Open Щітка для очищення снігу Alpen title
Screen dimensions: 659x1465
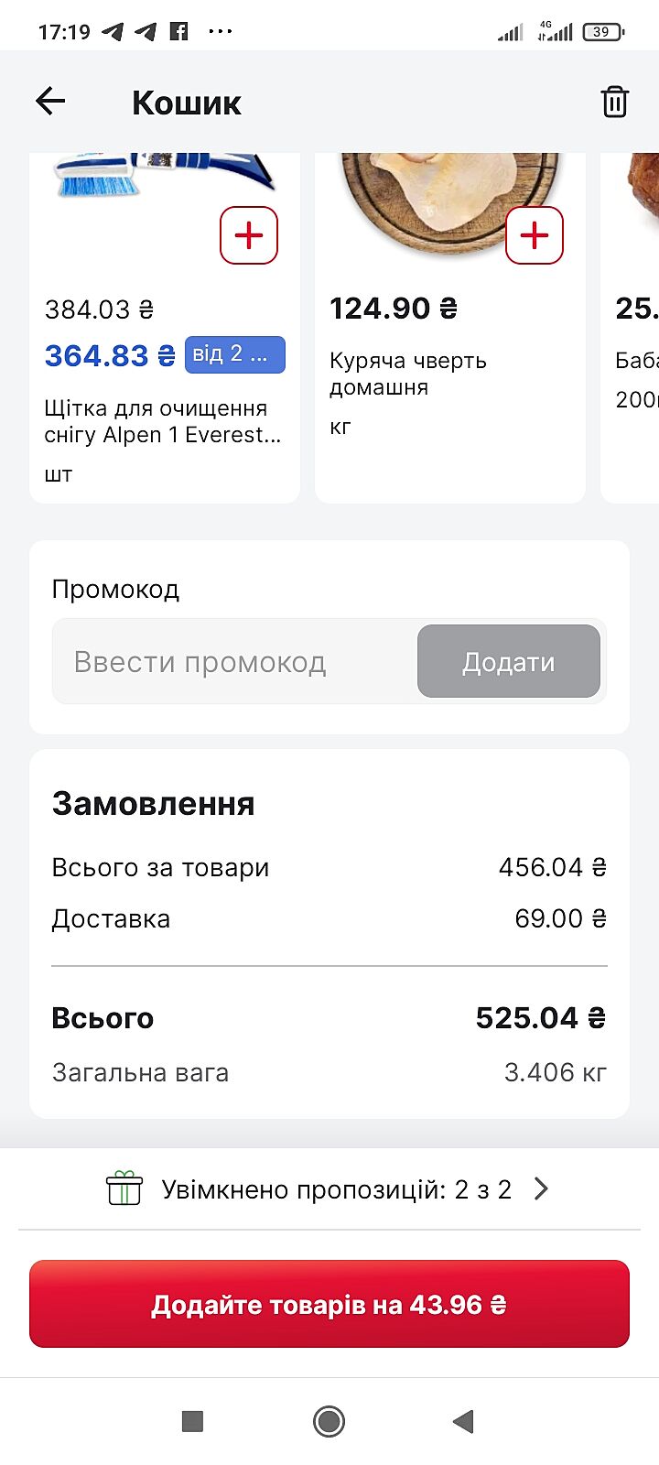coord(163,421)
